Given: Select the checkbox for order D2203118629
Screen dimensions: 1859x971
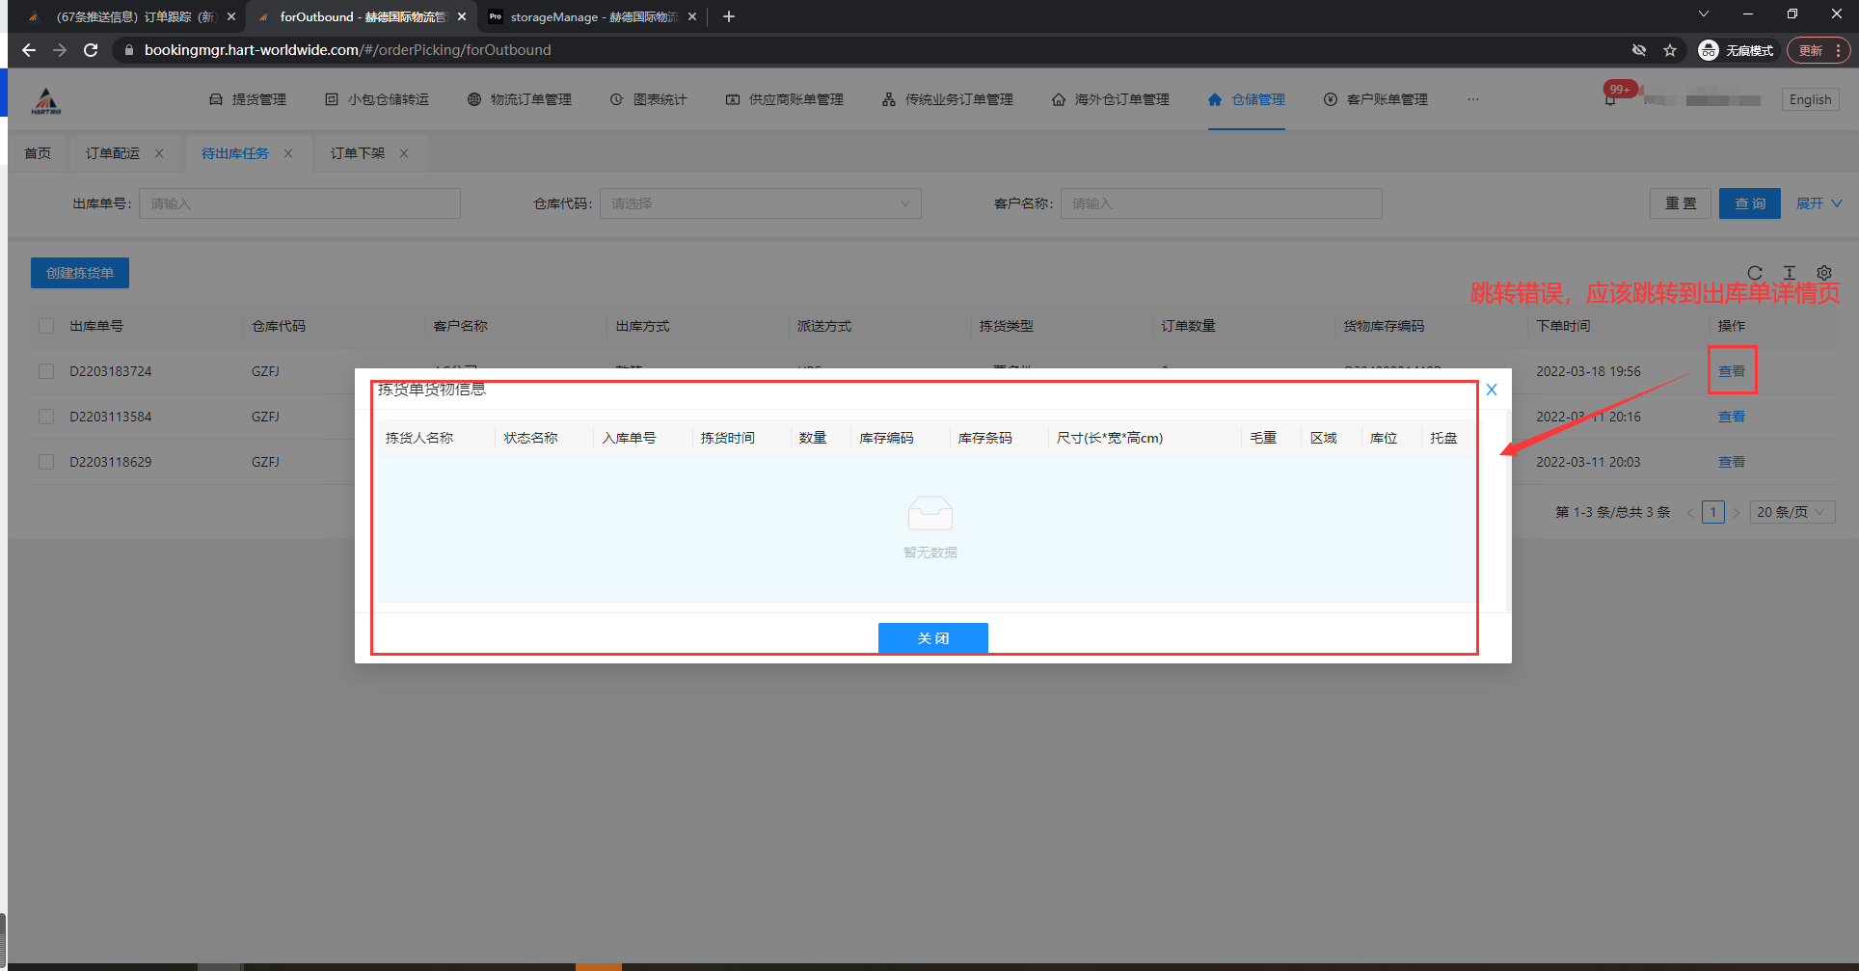Looking at the screenshot, I should click(46, 462).
